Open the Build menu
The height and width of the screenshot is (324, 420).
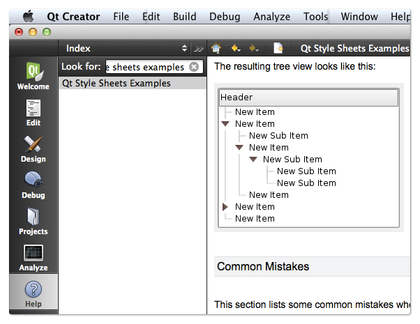tap(185, 17)
